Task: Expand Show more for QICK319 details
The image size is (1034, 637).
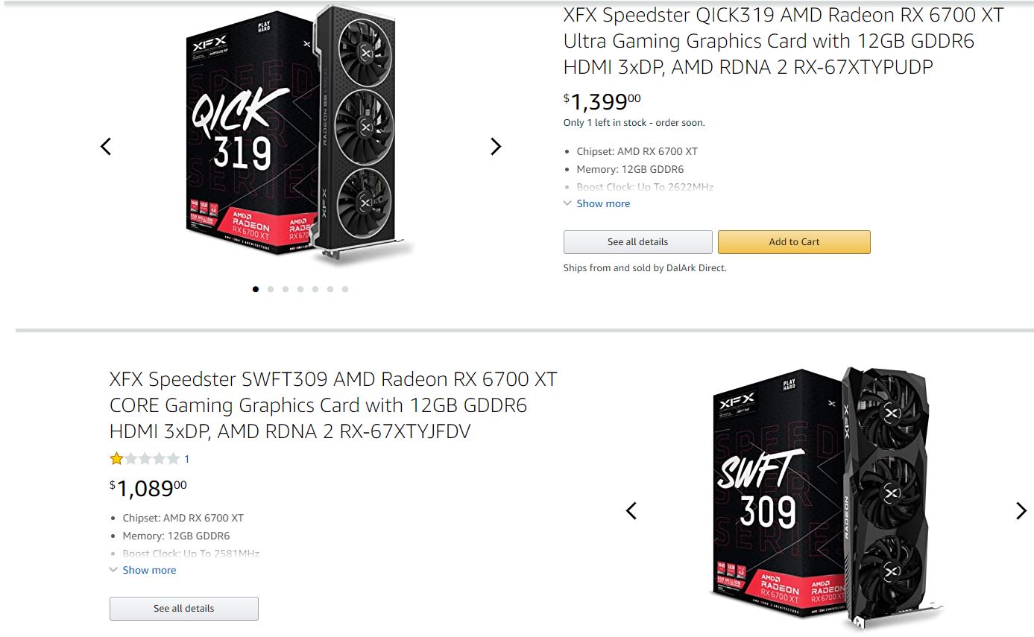Action: pyautogui.click(x=602, y=203)
